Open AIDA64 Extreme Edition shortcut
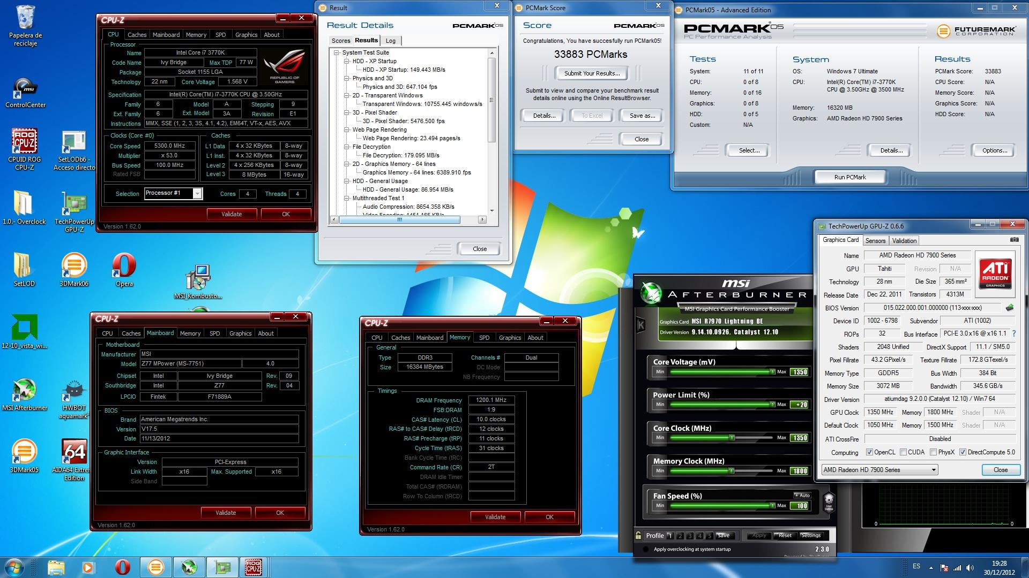Screen dimensions: 1029x578 pyautogui.click(x=74, y=460)
